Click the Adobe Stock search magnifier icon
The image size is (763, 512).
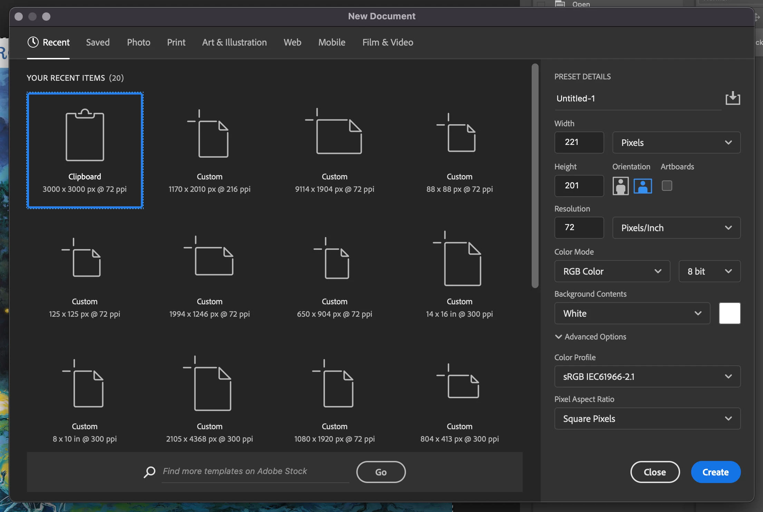(x=149, y=472)
